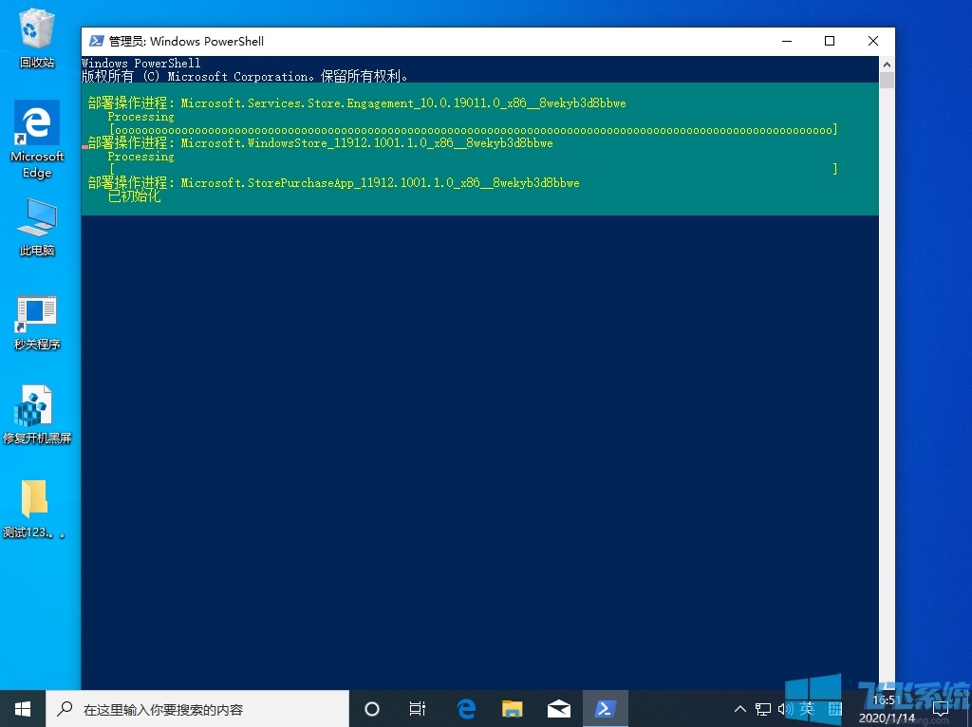Mute system volume via the speaker icon
This screenshot has width=972, height=727.
coord(785,709)
